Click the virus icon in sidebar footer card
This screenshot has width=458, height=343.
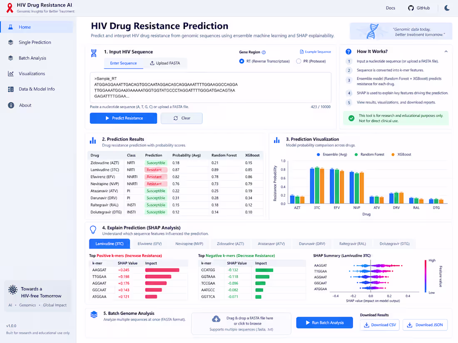click(x=12, y=290)
